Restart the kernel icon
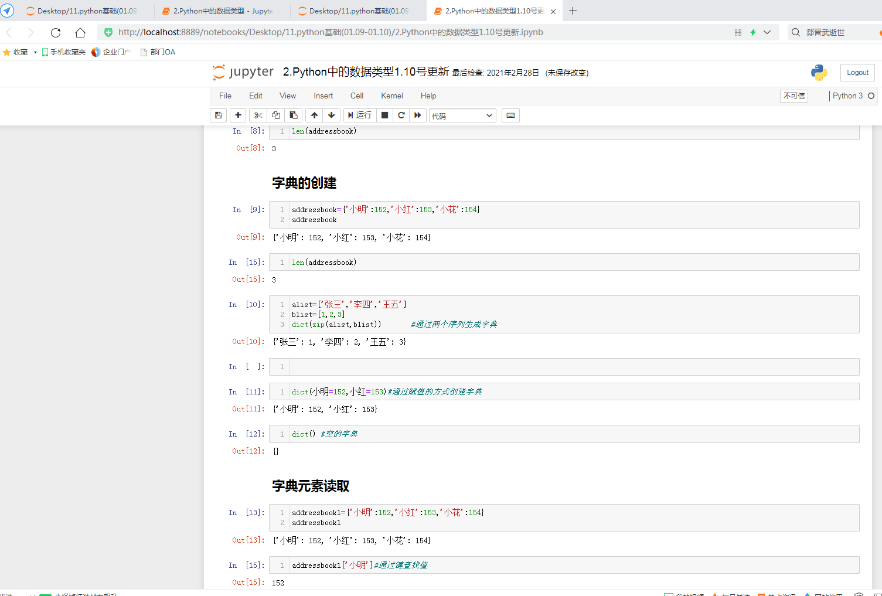882x596 pixels. coord(401,115)
